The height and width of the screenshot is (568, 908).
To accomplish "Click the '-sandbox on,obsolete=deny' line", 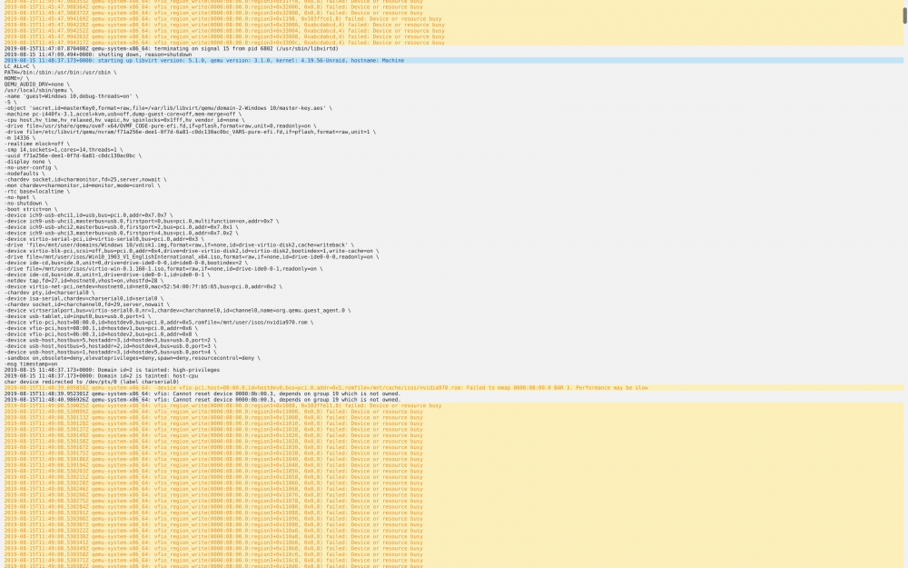I will [x=133, y=357].
